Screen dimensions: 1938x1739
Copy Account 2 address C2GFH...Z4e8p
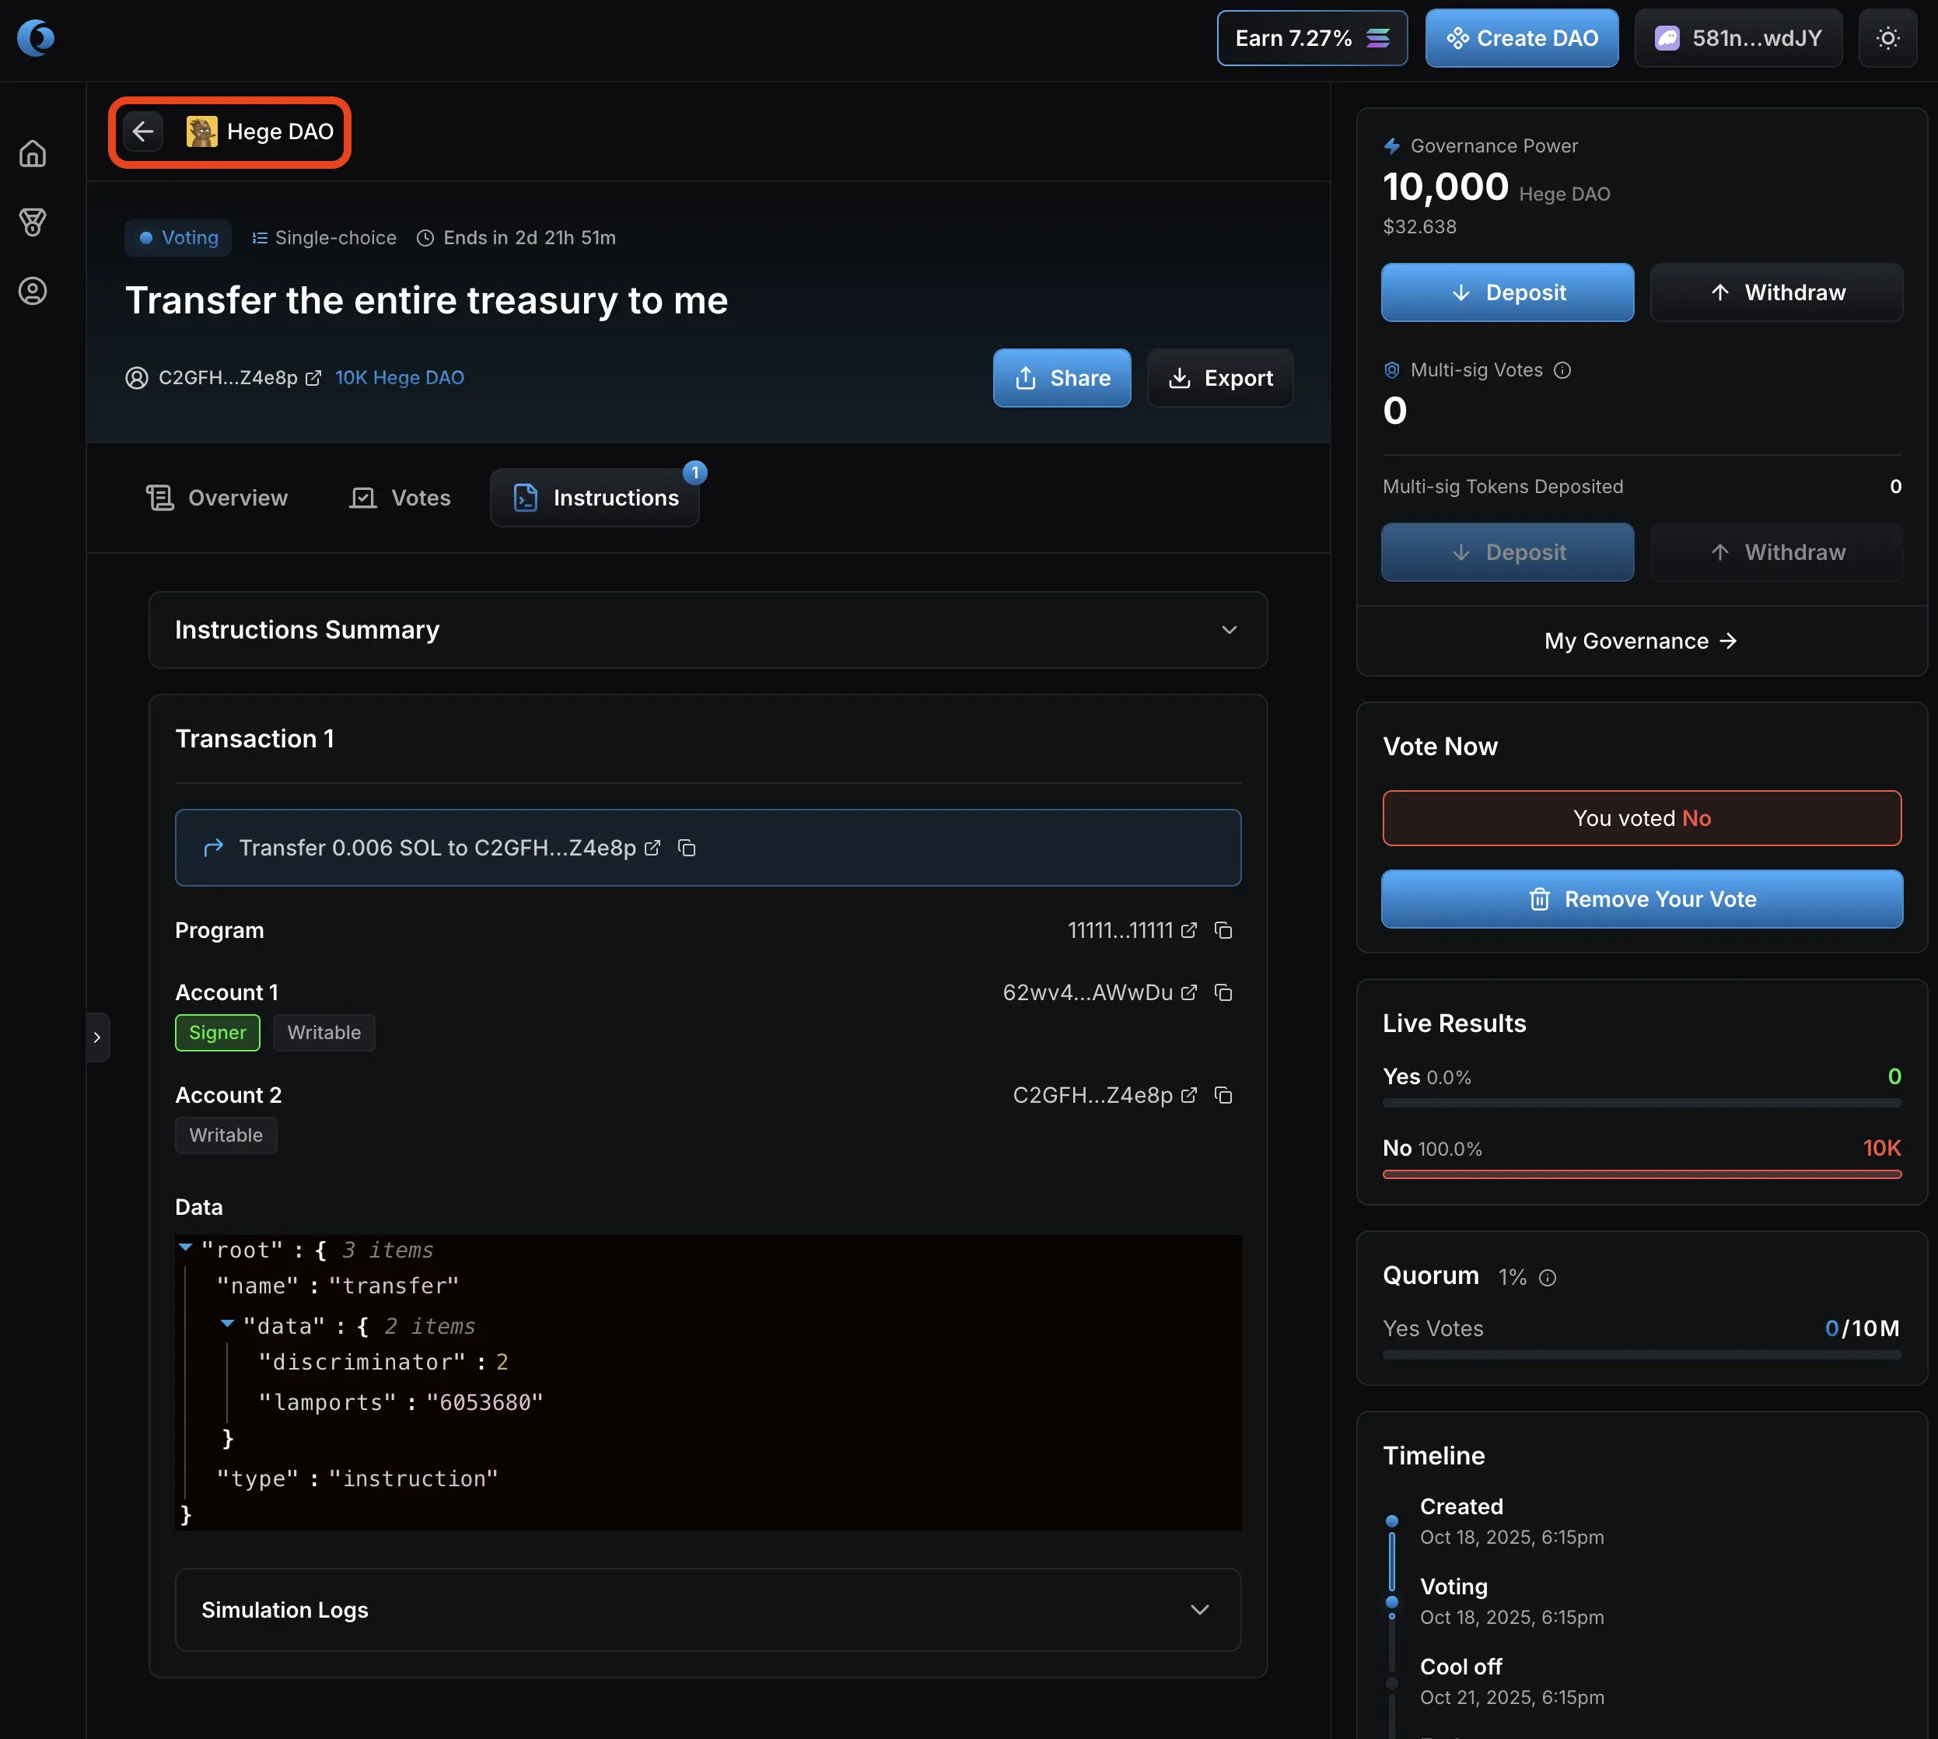click(1223, 1095)
